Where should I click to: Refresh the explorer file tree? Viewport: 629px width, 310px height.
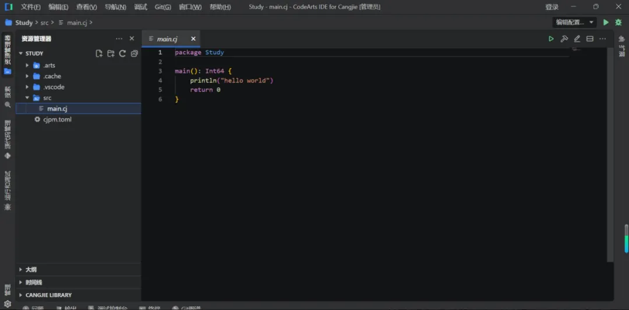pyautogui.click(x=123, y=54)
